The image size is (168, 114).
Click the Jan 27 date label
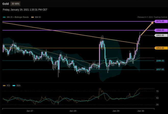[x=30, y=111]
